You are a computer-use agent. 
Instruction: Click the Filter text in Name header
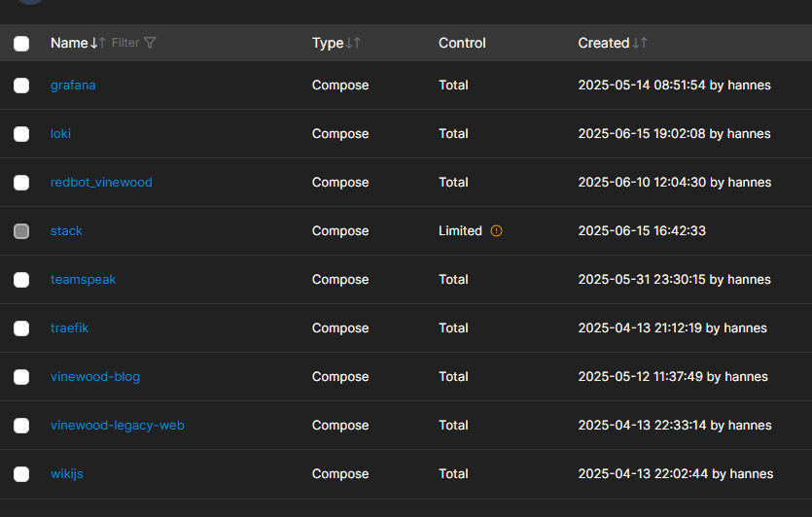[x=125, y=43]
